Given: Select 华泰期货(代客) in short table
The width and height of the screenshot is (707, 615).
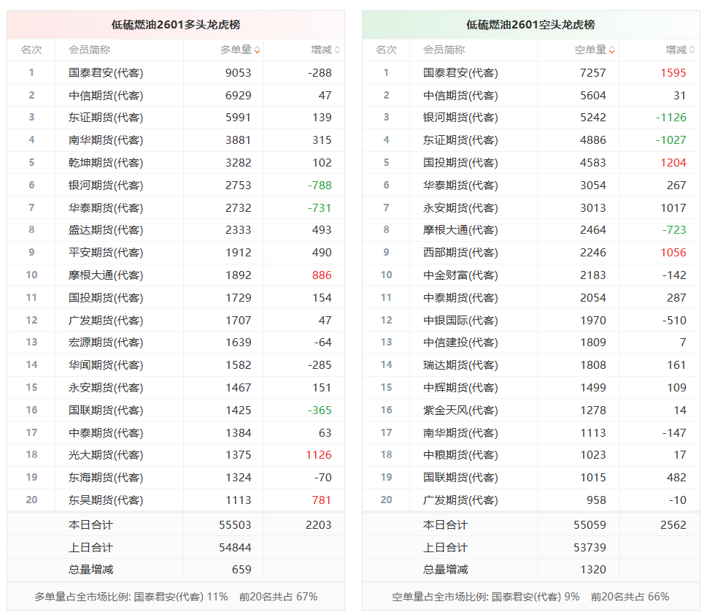Looking at the screenshot, I should [461, 185].
